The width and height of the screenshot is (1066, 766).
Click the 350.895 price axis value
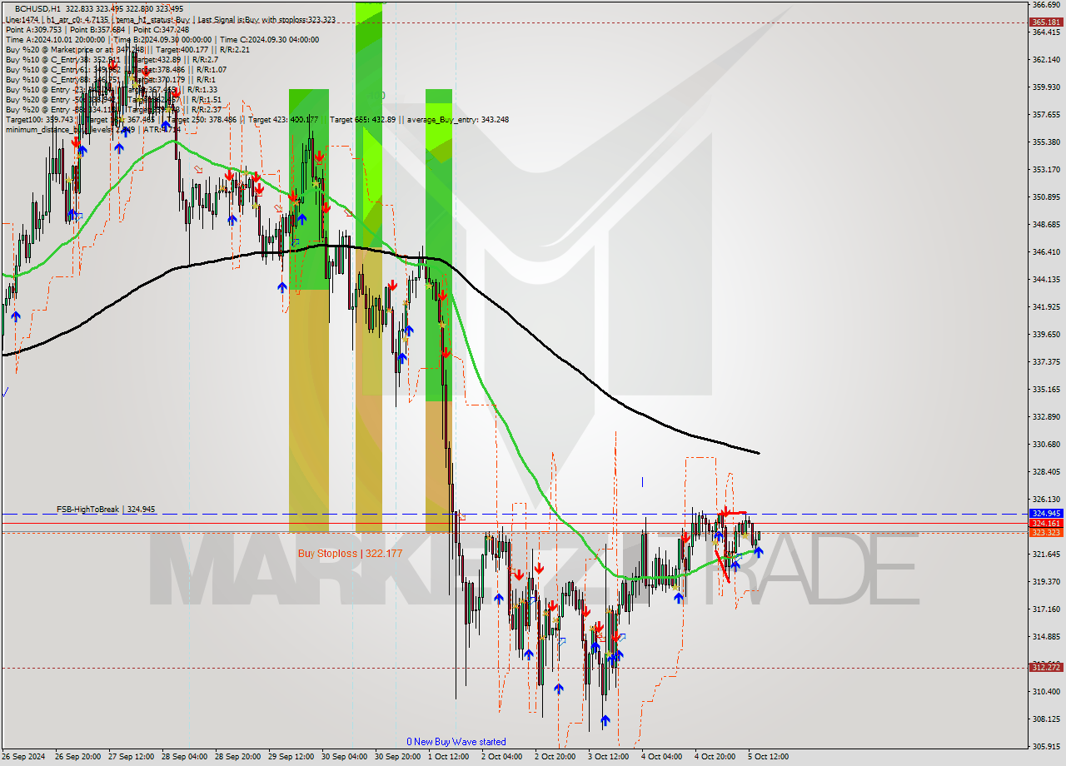click(x=1046, y=197)
